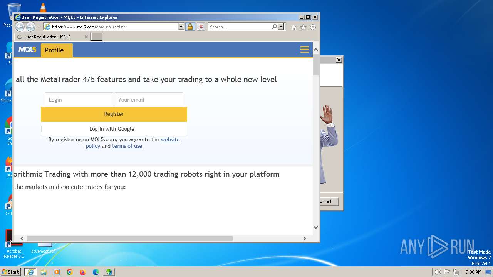Click the browser Search box
This screenshot has width=493, height=277.
pos(240,27)
